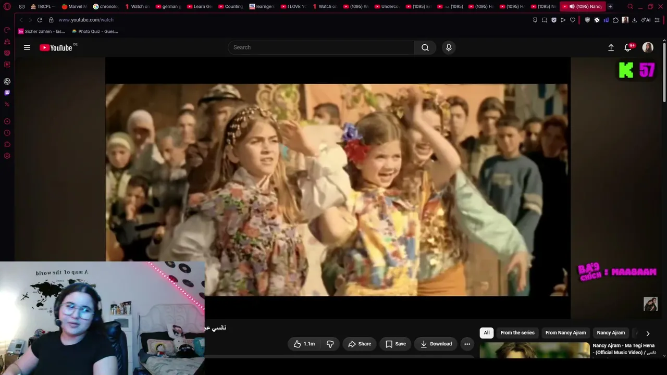Click the address bar URL

pos(86,20)
